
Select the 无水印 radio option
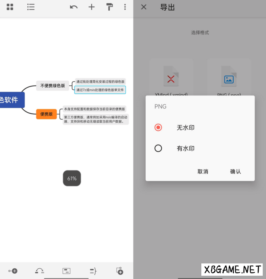click(158, 127)
